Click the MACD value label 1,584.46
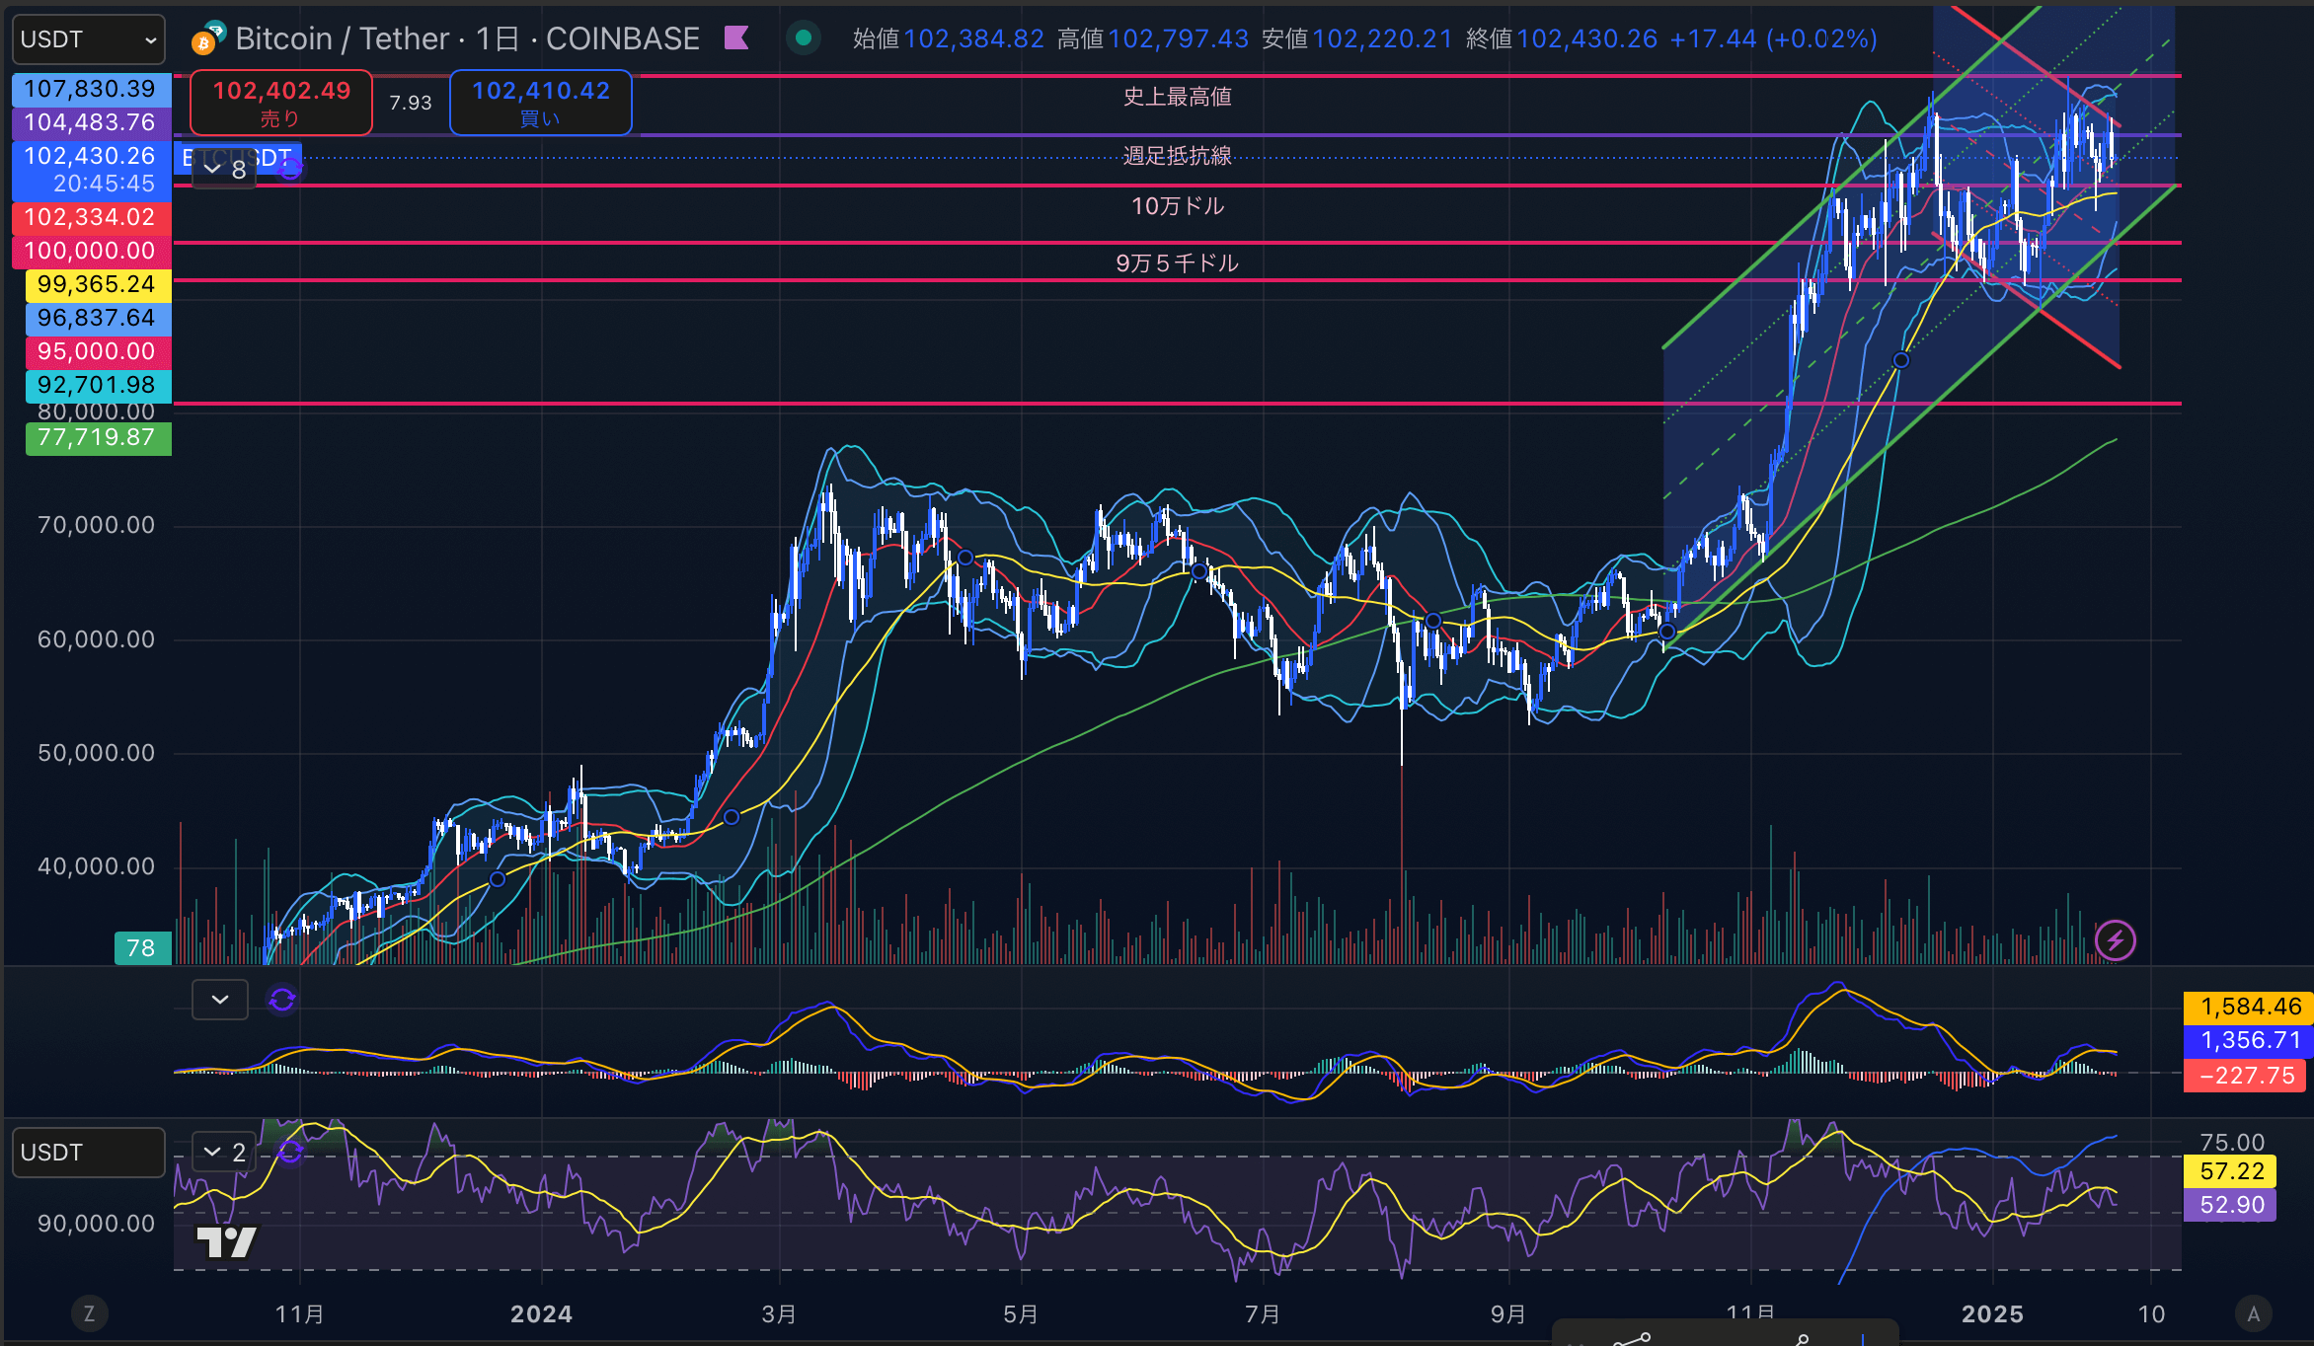The width and height of the screenshot is (2314, 1346). [x=2248, y=1007]
